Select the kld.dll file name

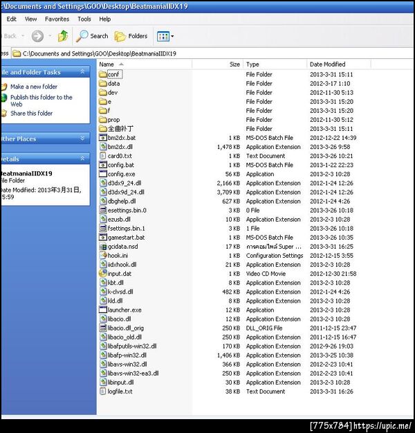tap(116, 301)
